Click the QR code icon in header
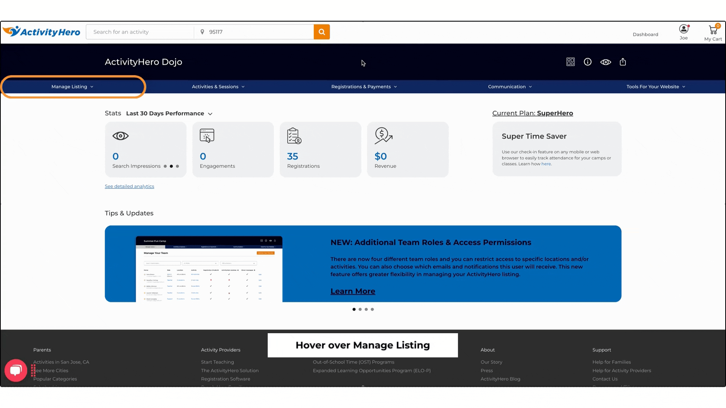The image size is (726, 408). click(x=570, y=61)
